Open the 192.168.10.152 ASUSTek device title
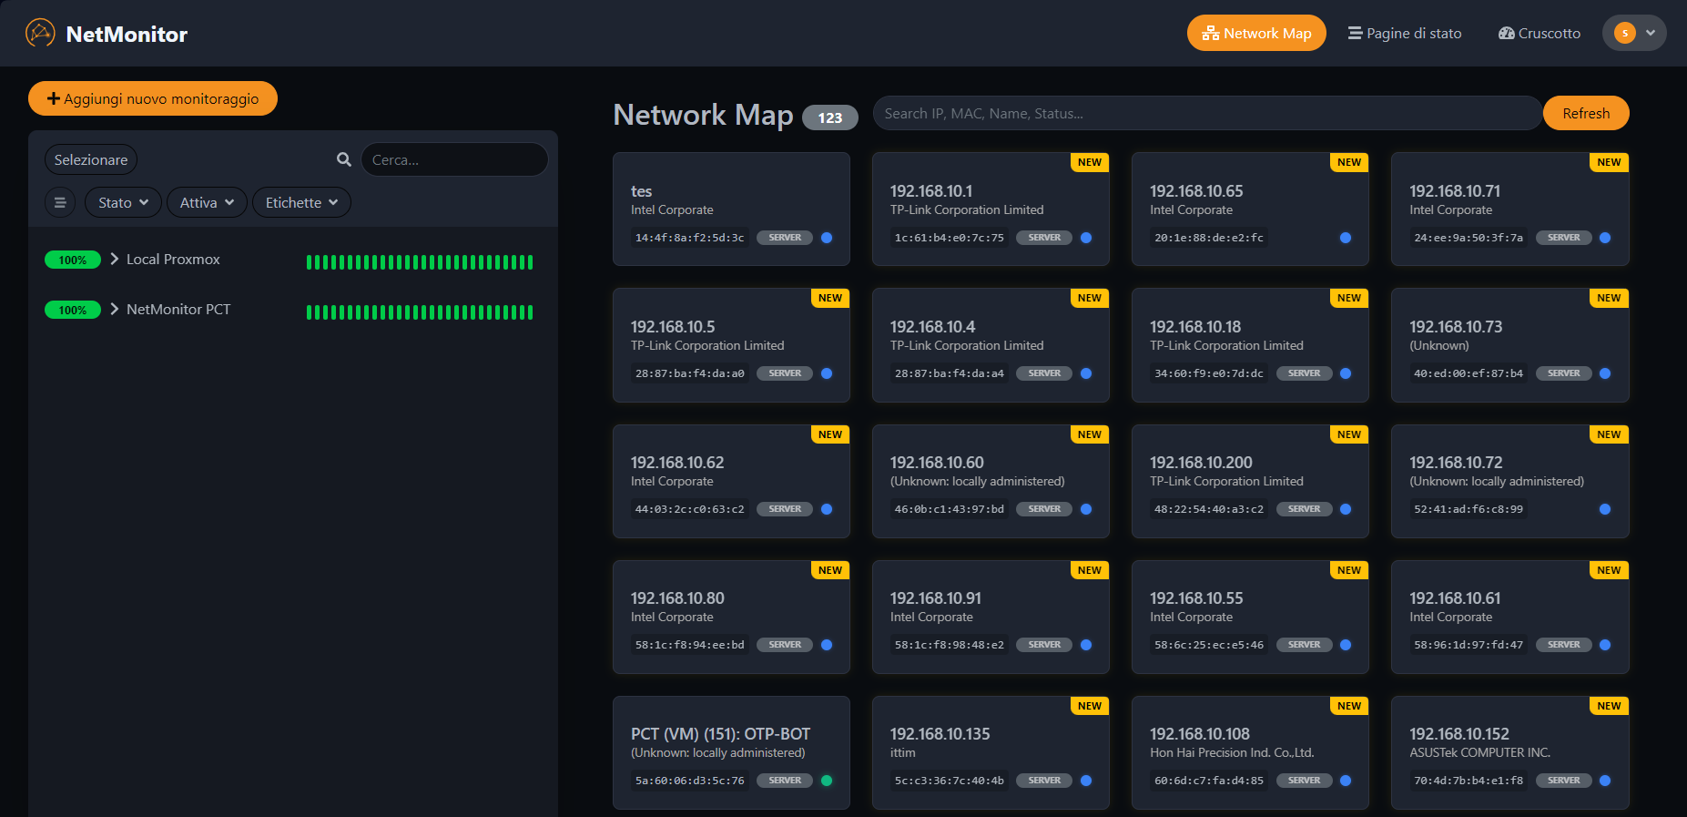Viewport: 1687px width, 817px height. (x=1459, y=734)
